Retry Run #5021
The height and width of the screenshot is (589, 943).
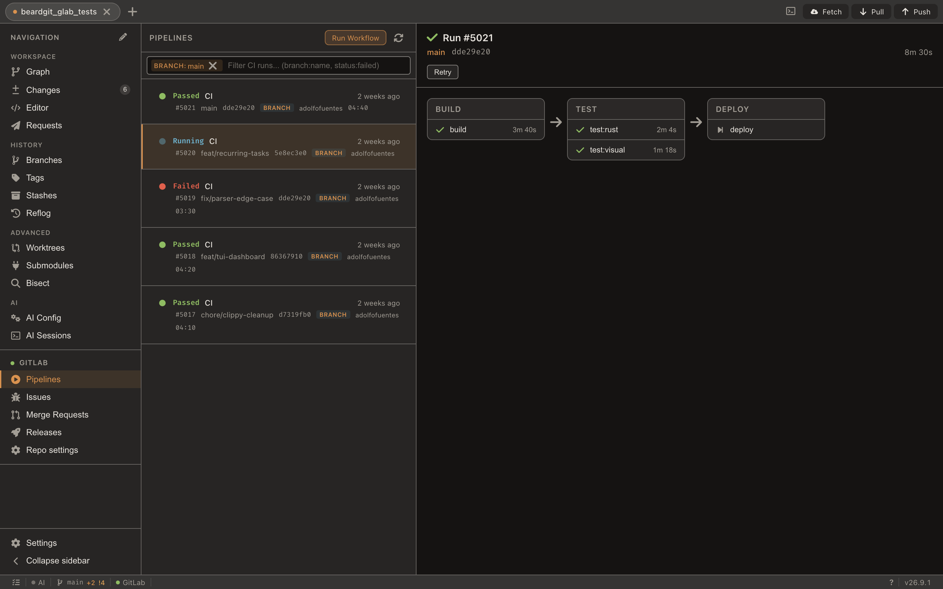[442, 72]
